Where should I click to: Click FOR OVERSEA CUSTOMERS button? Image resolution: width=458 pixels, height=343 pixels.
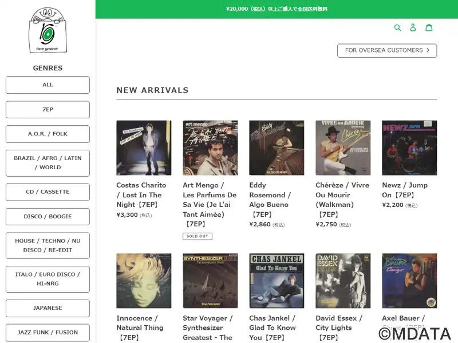(x=387, y=50)
